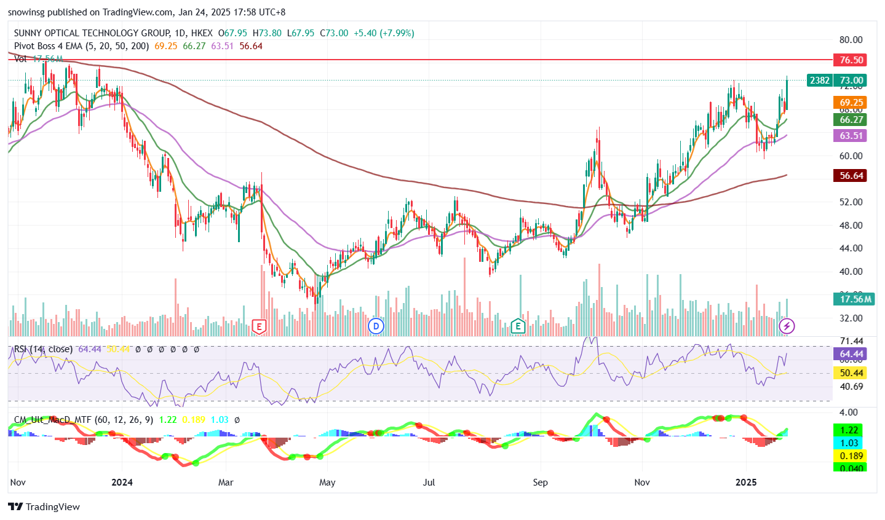Click the blue D dividend marker
The image size is (885, 520).
376,326
